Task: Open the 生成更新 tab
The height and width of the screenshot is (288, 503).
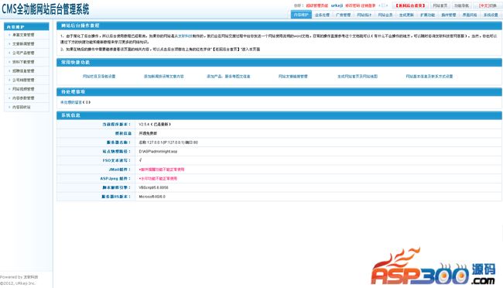Action: (x=406, y=15)
